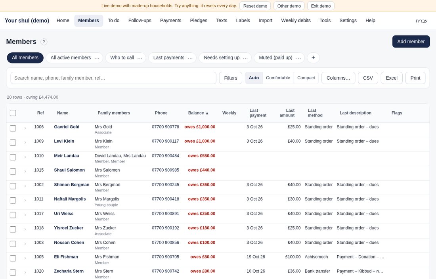Set row density to Comfortable
Viewport: 436px width, 279px height.
point(278,78)
